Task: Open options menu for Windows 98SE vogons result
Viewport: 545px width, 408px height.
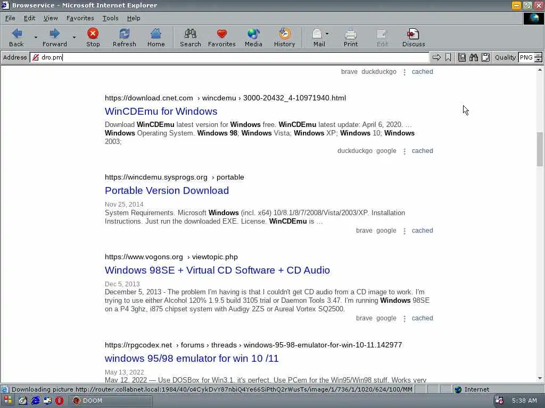Action: tap(404, 319)
